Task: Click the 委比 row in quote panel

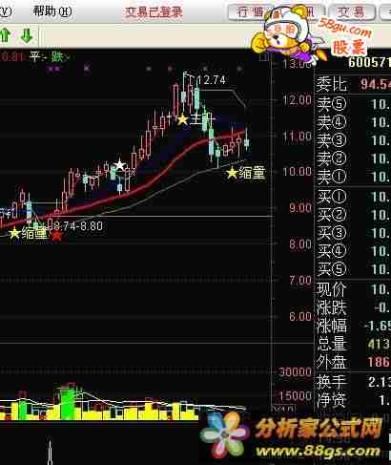Action: click(x=354, y=84)
